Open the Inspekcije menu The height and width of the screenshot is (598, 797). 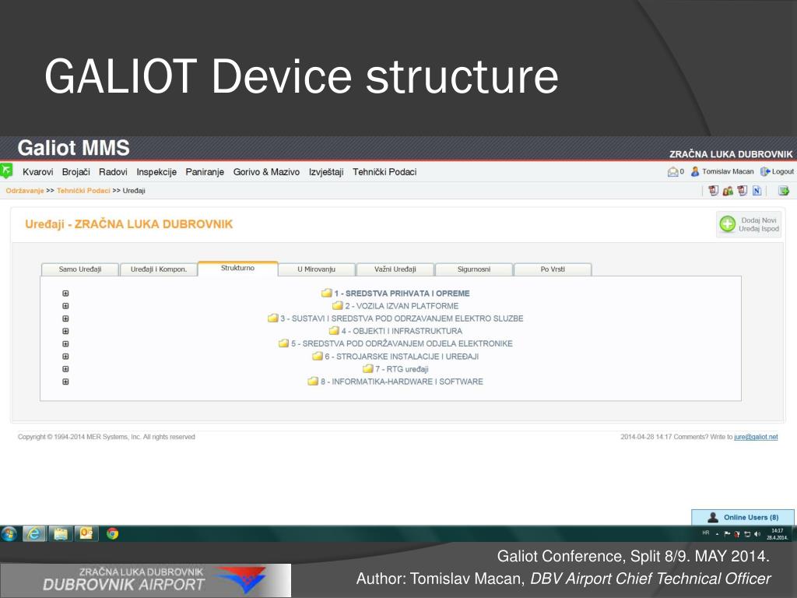[156, 172]
